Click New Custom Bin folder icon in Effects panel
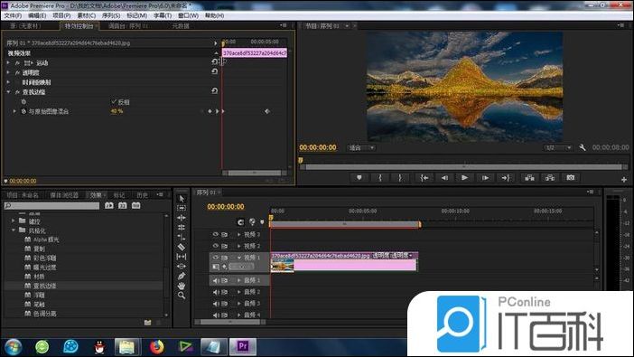 click(x=147, y=322)
